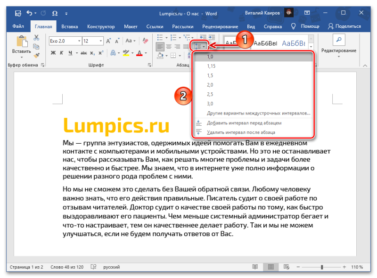Viewport: 377px width, 278px height.
Task: Open the Рецензирование tab
Action: click(220, 26)
